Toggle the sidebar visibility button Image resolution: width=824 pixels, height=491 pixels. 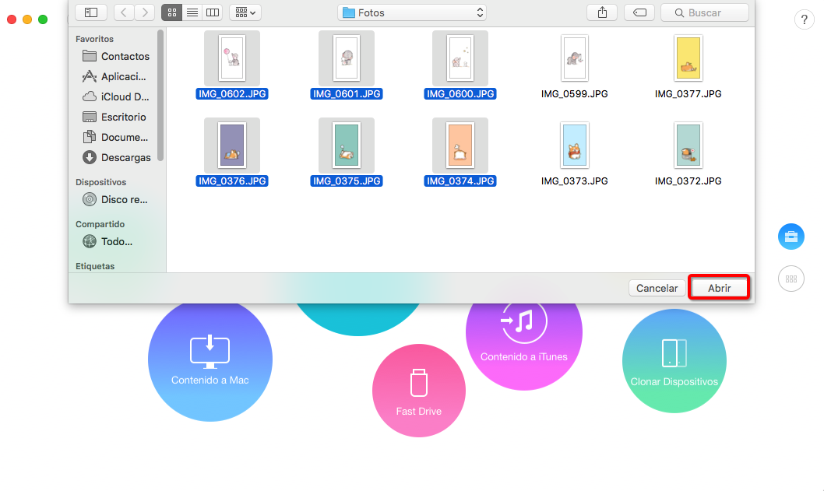pos(91,12)
